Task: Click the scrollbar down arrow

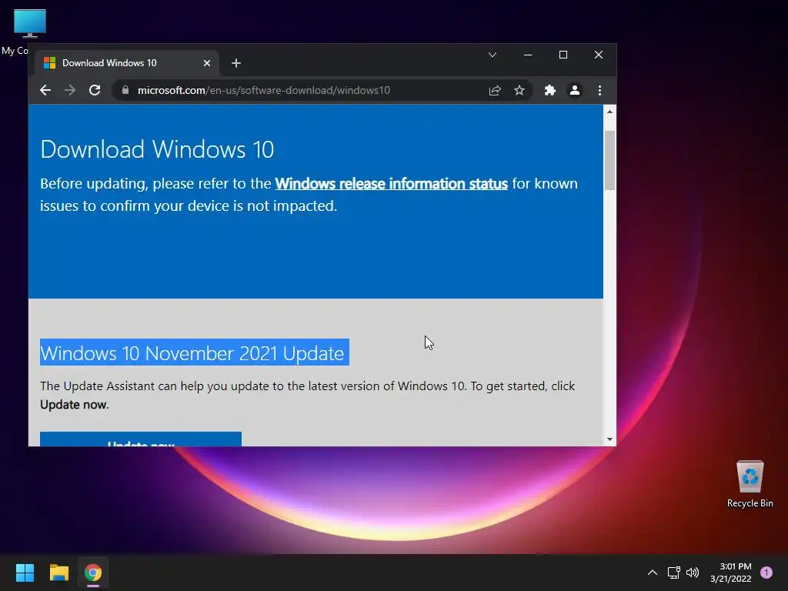Action: pyautogui.click(x=609, y=439)
